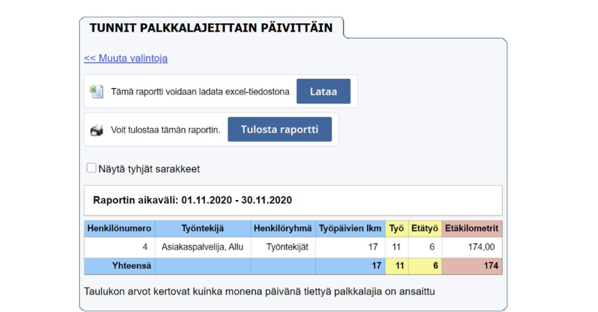Enable Näytä tyhjät sarakkeet checkbox
598x312 pixels.
pyautogui.click(x=91, y=168)
